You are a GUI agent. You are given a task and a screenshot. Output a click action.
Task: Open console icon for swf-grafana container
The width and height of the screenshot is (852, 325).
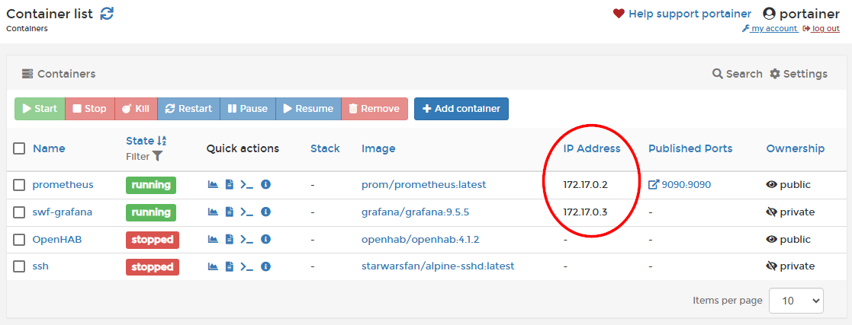pos(246,212)
